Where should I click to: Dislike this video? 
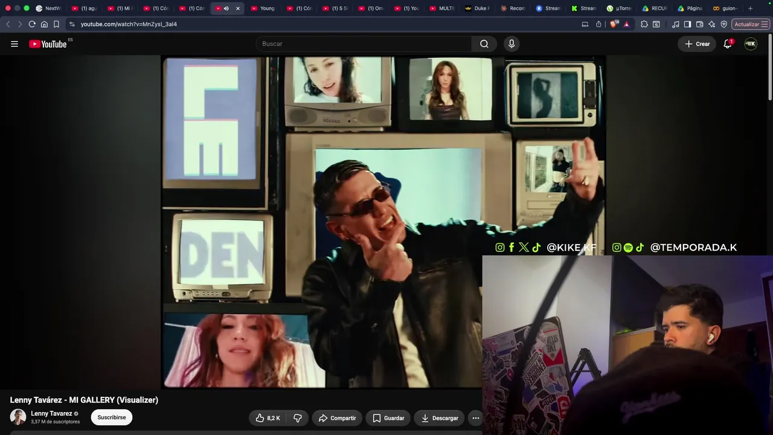point(298,418)
